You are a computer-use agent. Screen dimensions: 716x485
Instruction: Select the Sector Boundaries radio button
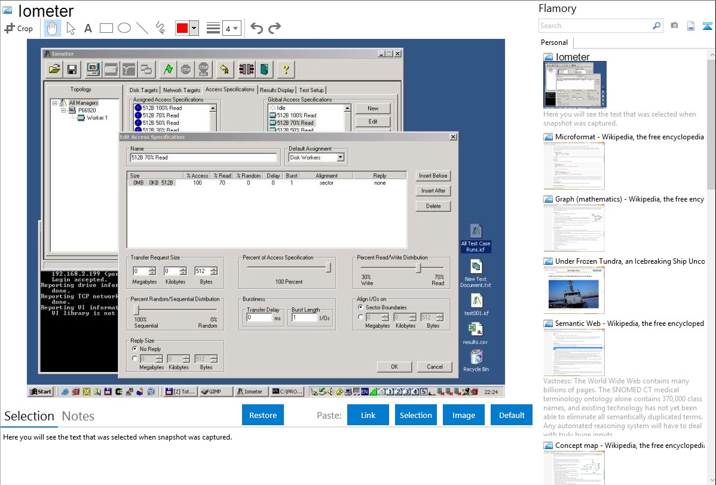(x=361, y=307)
